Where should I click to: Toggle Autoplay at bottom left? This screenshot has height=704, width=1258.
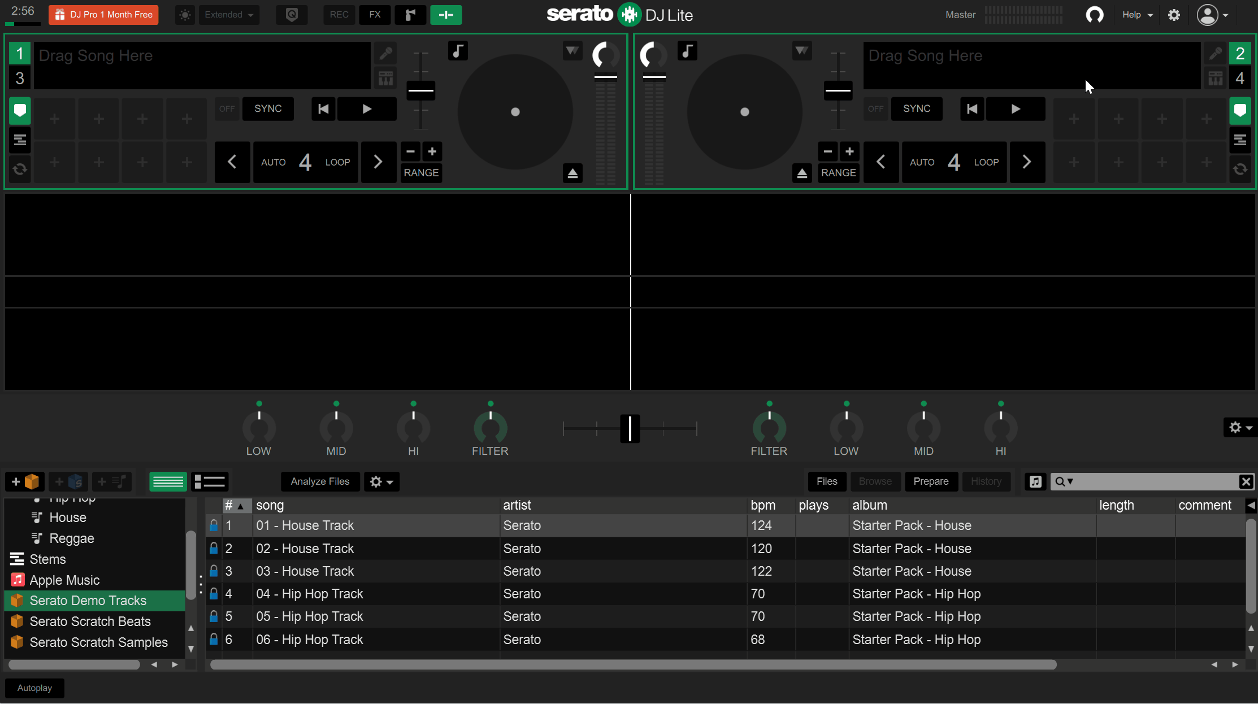(x=34, y=688)
